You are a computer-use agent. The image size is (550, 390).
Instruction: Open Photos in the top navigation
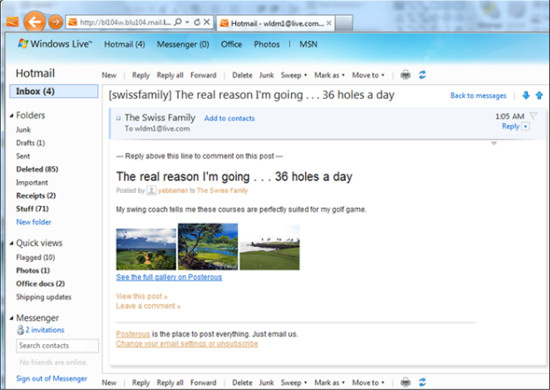(x=266, y=44)
